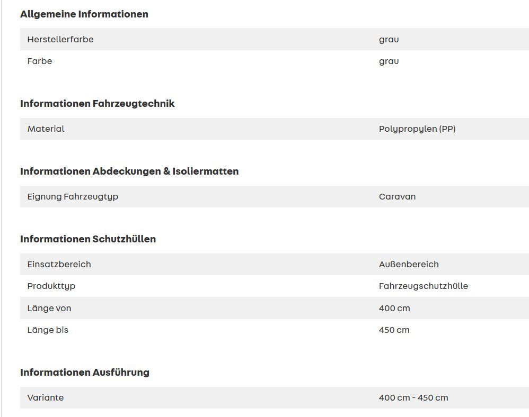Click the Außenbereich value
The image size is (529, 417).
coord(409,265)
